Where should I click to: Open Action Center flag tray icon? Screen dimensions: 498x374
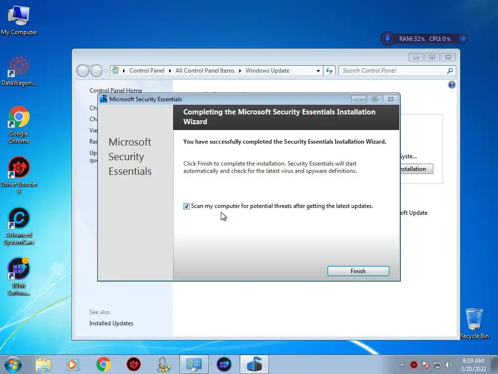tap(425, 365)
